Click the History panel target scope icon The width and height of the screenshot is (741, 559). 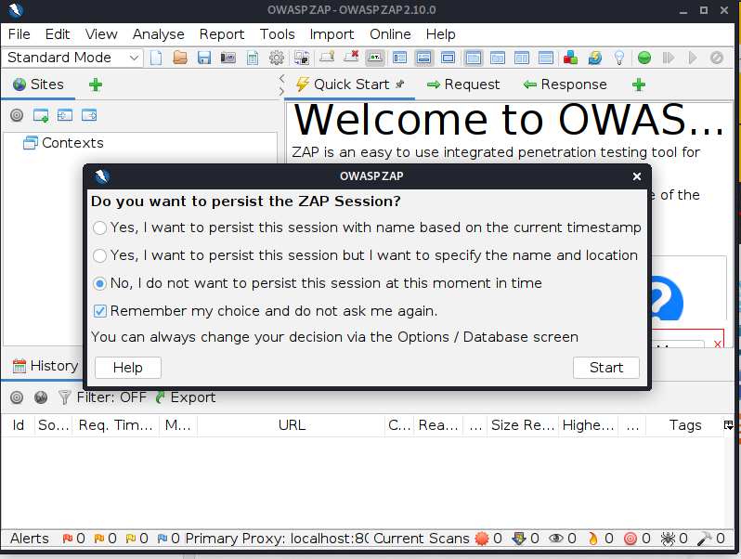(x=17, y=397)
